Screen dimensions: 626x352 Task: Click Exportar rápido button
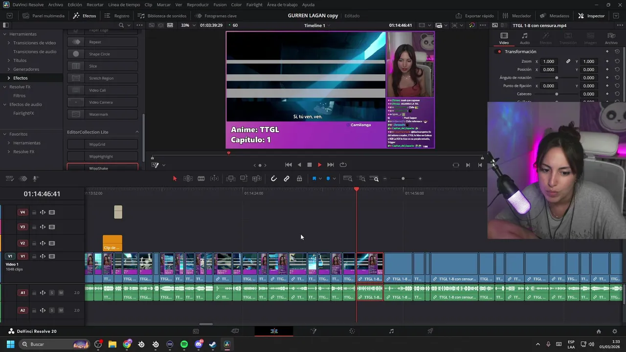474,16
